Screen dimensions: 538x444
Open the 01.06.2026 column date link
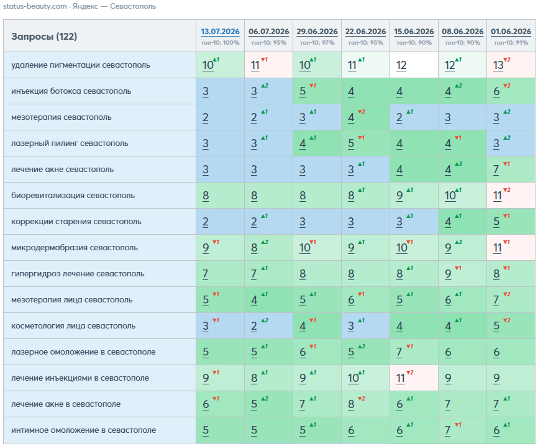511,32
